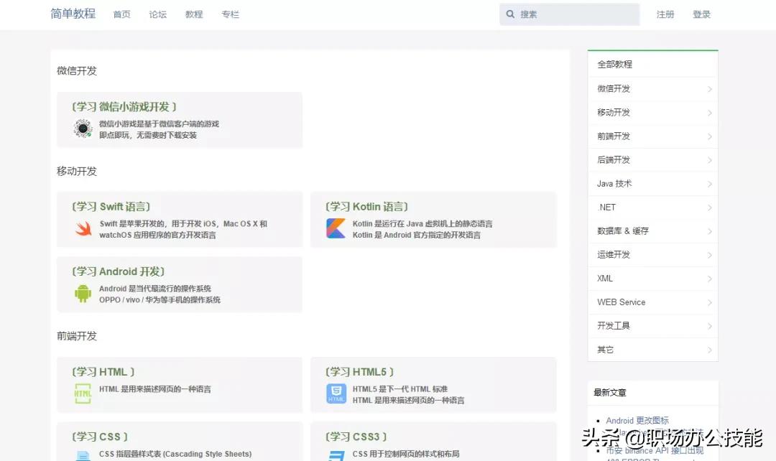
Task: Expand the XML sidebar category
Action: click(x=710, y=278)
